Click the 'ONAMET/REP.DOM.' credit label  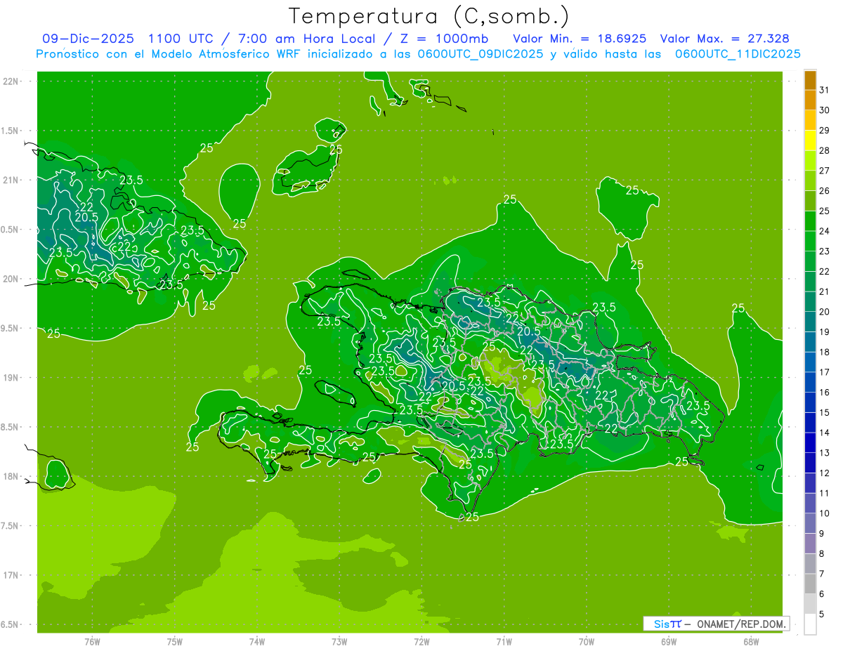click(x=742, y=624)
